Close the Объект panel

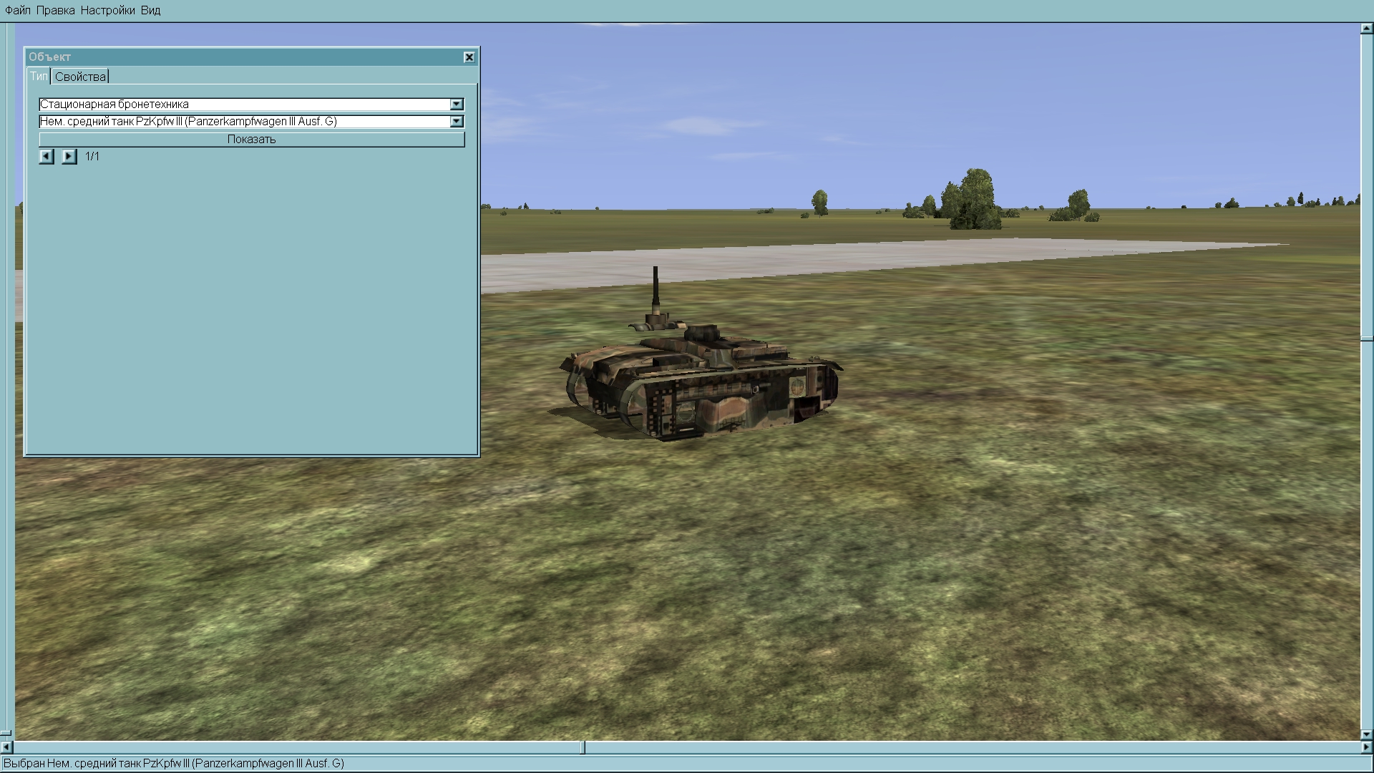click(469, 57)
